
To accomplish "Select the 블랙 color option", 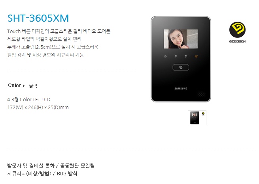I will point(33,86).
